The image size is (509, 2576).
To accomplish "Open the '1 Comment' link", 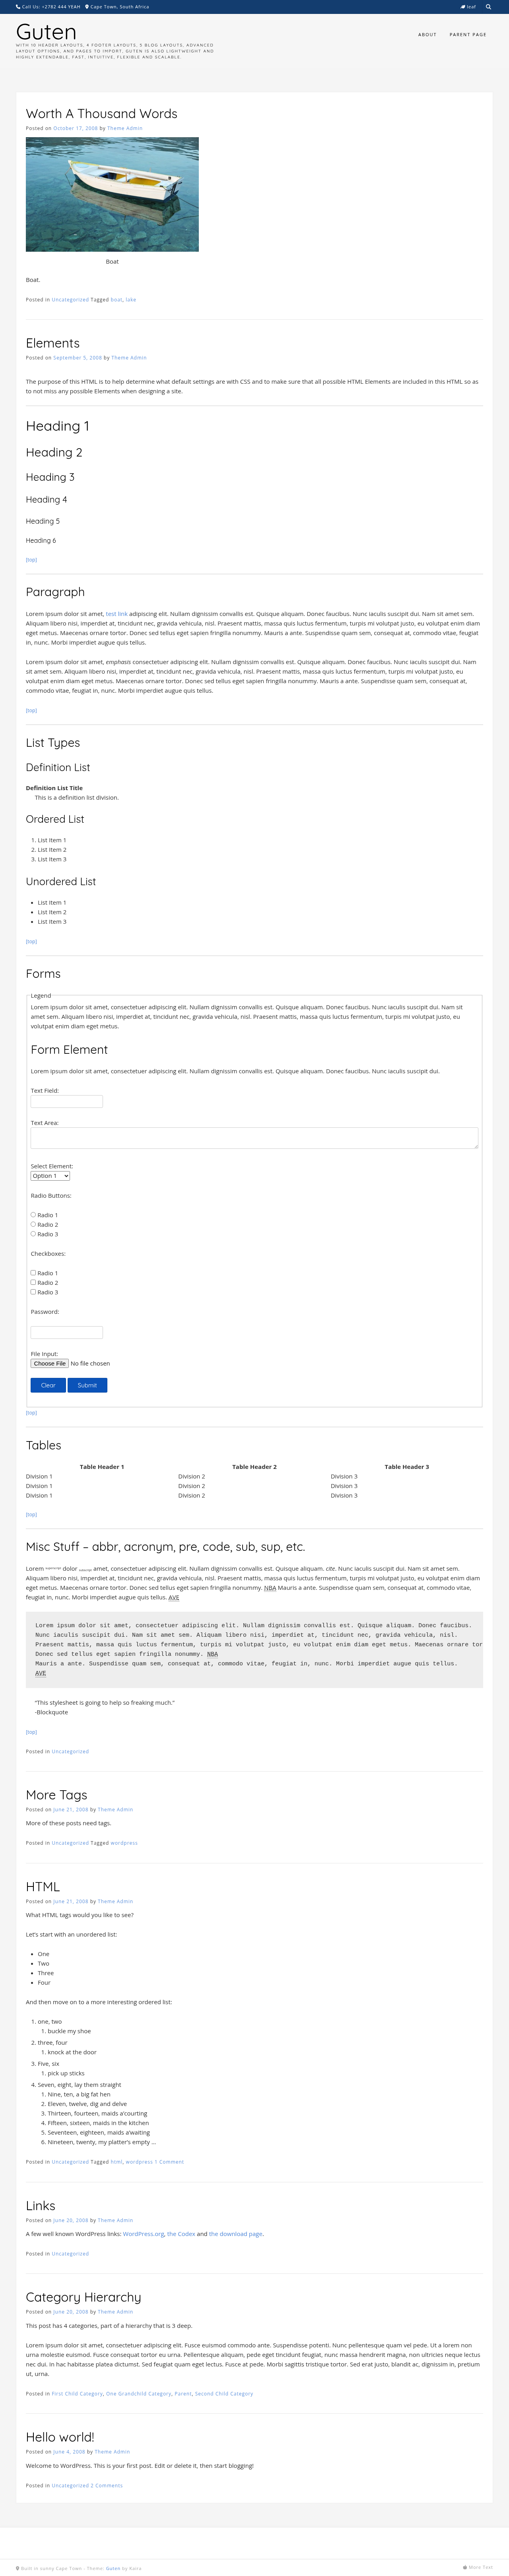I will 169,2162.
